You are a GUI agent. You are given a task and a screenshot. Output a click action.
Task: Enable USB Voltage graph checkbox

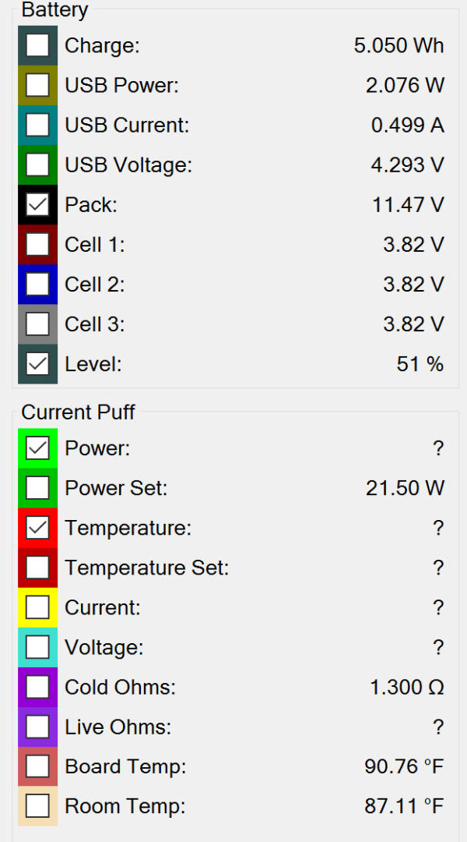click(37, 165)
